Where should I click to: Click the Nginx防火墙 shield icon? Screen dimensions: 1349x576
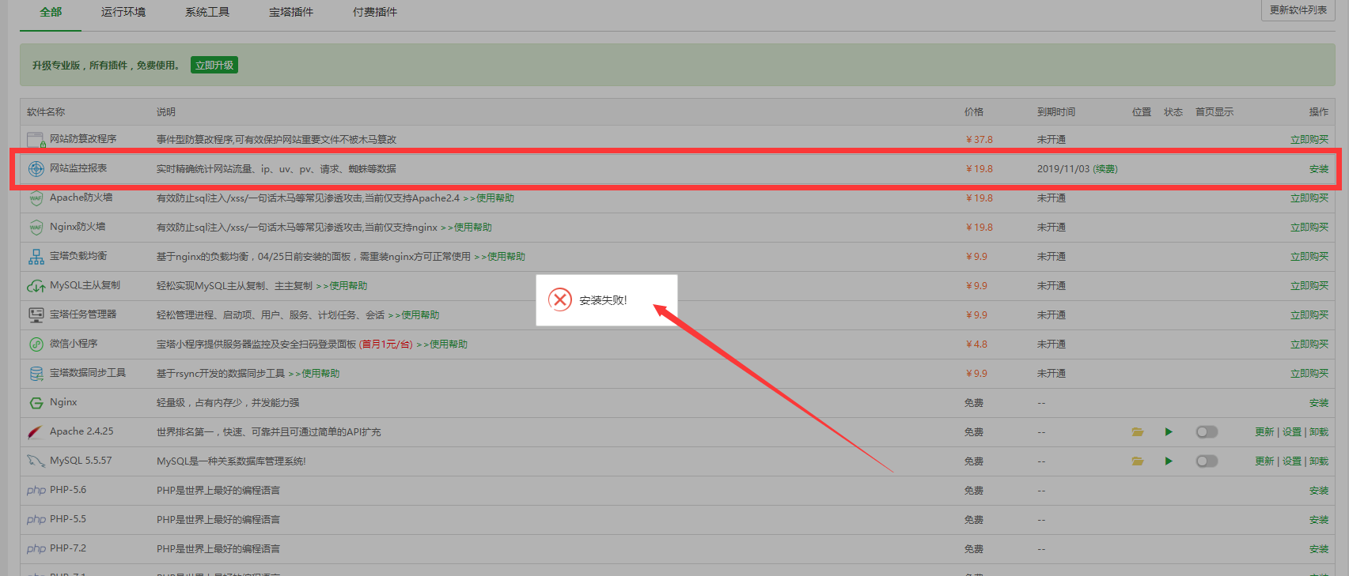(x=36, y=228)
